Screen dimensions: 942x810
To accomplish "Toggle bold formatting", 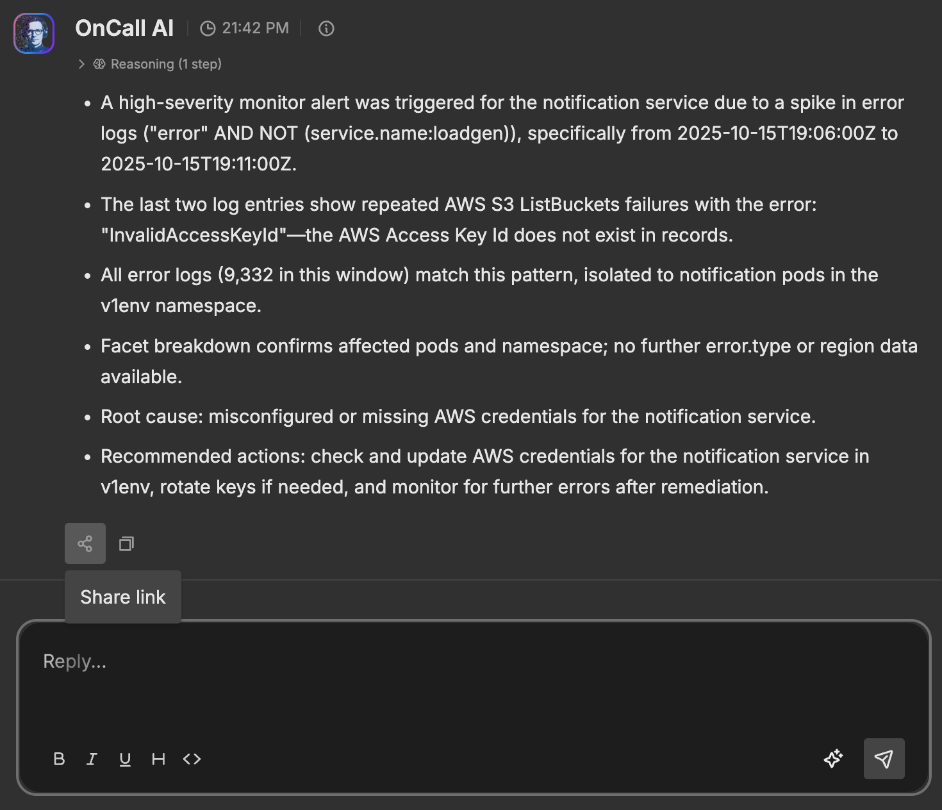I will coord(59,759).
